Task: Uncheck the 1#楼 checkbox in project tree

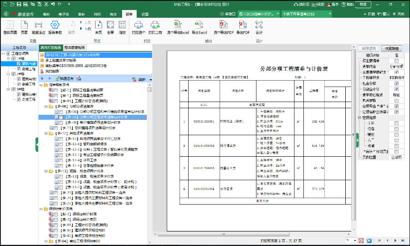Action: (x=14, y=59)
